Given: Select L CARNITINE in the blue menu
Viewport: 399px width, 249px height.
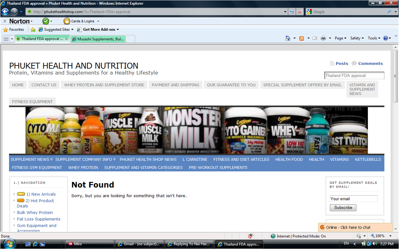Looking at the screenshot, I should pyautogui.click(x=195, y=159).
